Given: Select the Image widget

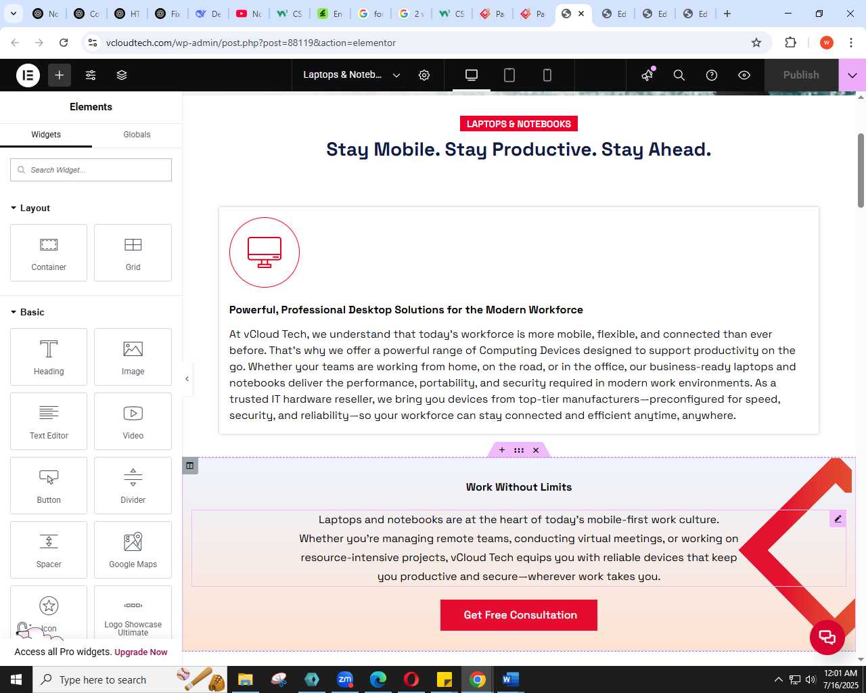Looking at the screenshot, I should (133, 357).
